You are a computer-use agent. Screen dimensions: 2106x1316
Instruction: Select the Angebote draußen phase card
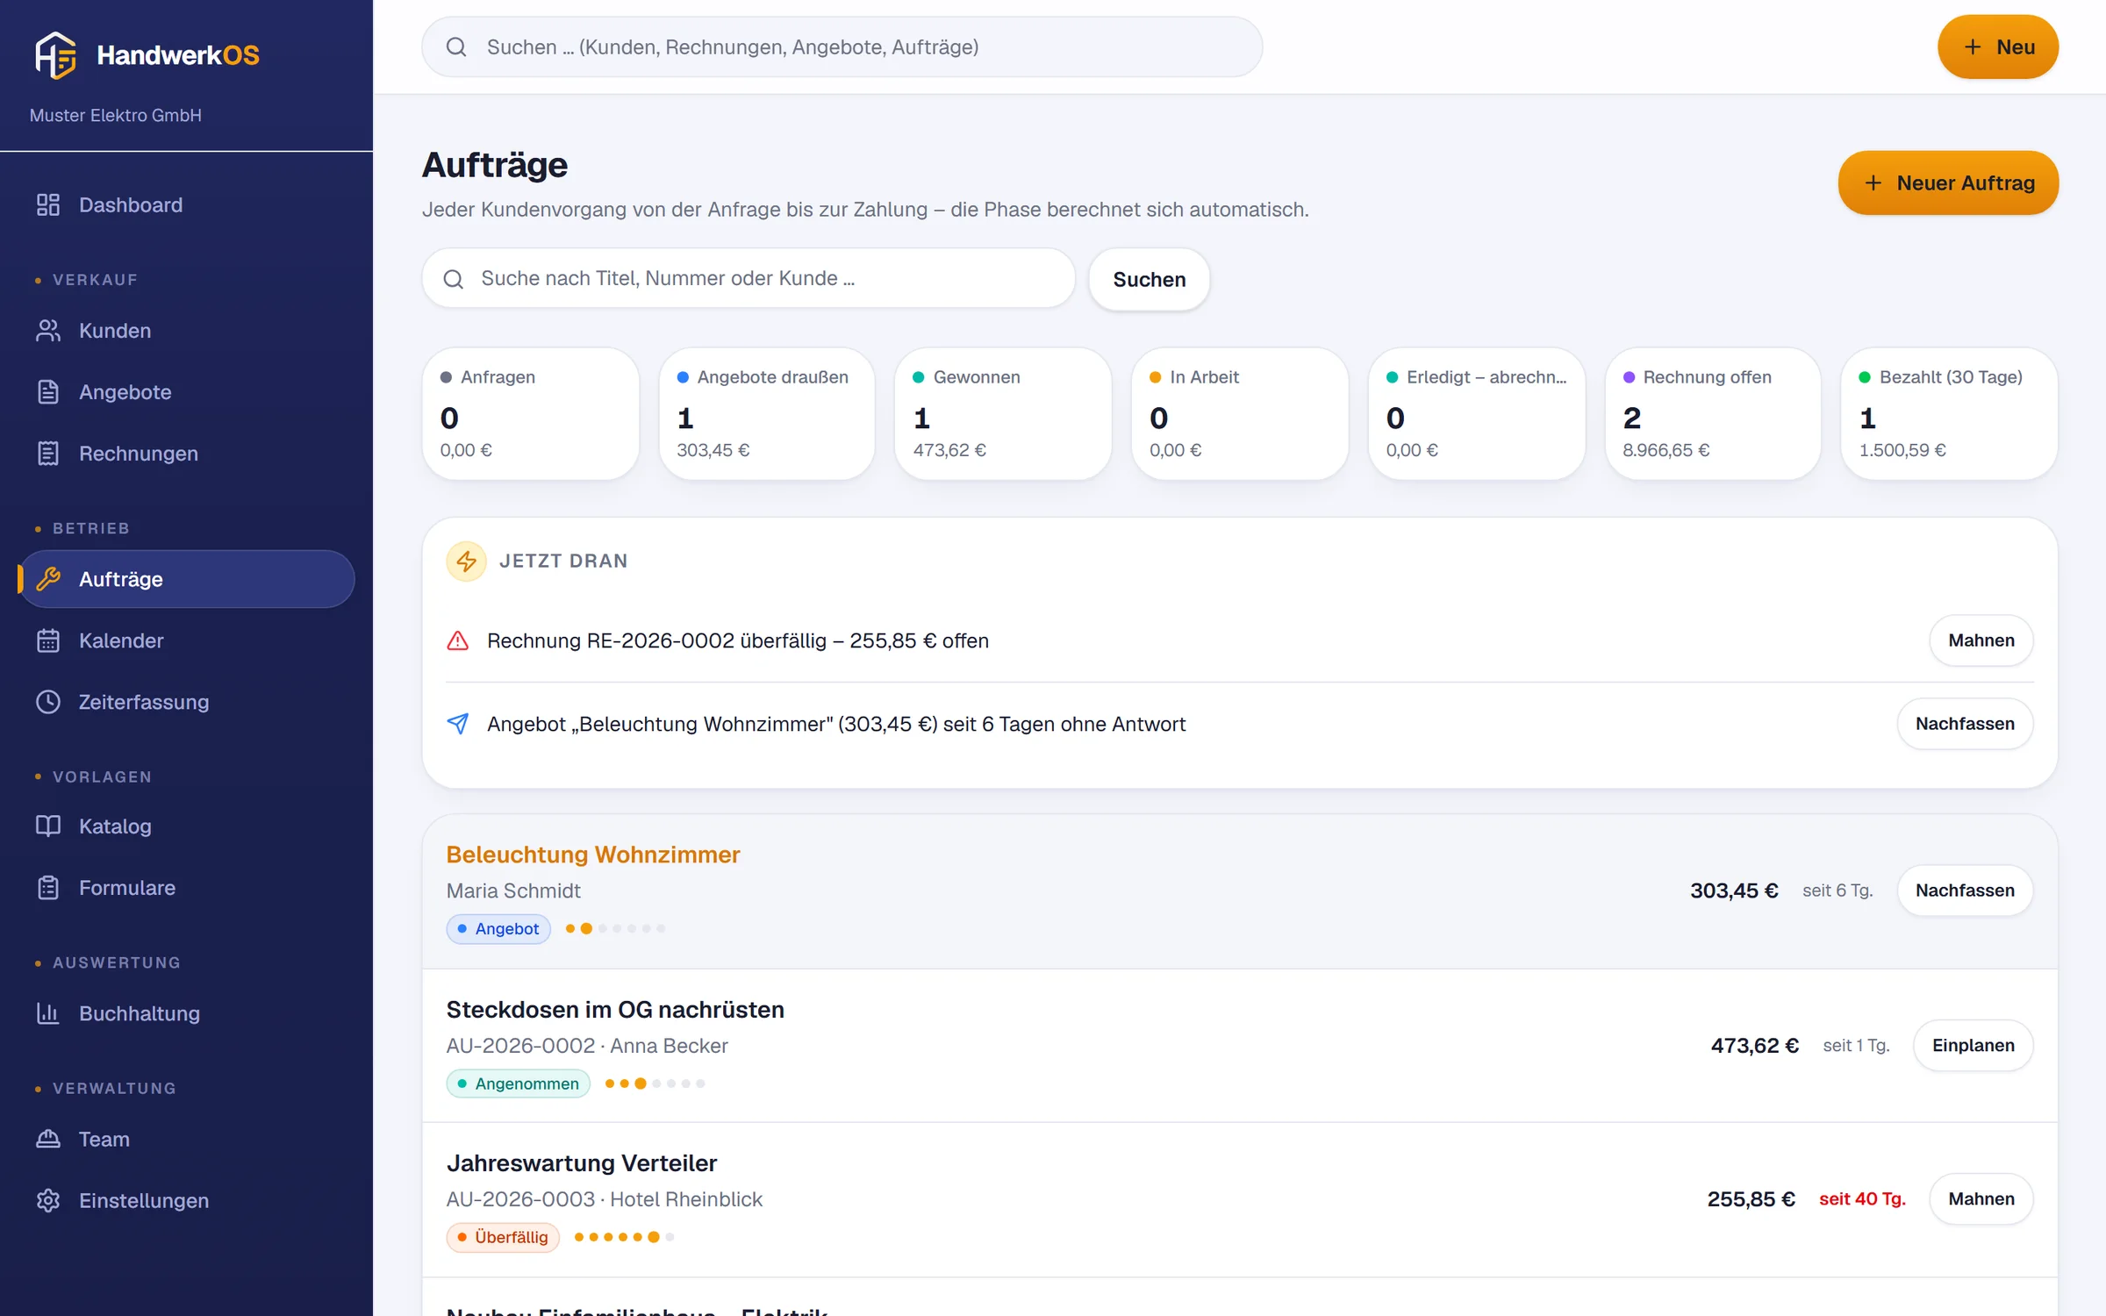(x=767, y=413)
